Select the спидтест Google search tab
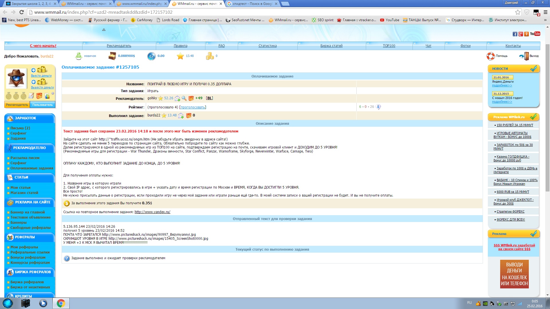The image size is (550, 309). 252,4
